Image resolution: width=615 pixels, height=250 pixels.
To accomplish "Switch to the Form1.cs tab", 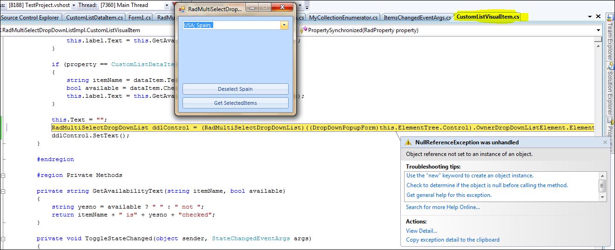I will point(140,18).
